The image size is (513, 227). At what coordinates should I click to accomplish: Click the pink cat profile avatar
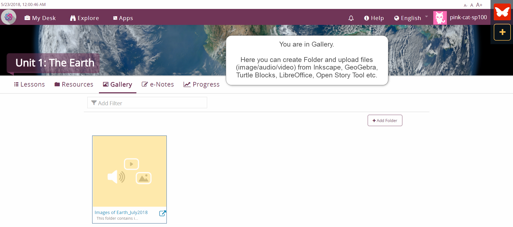coord(440,18)
